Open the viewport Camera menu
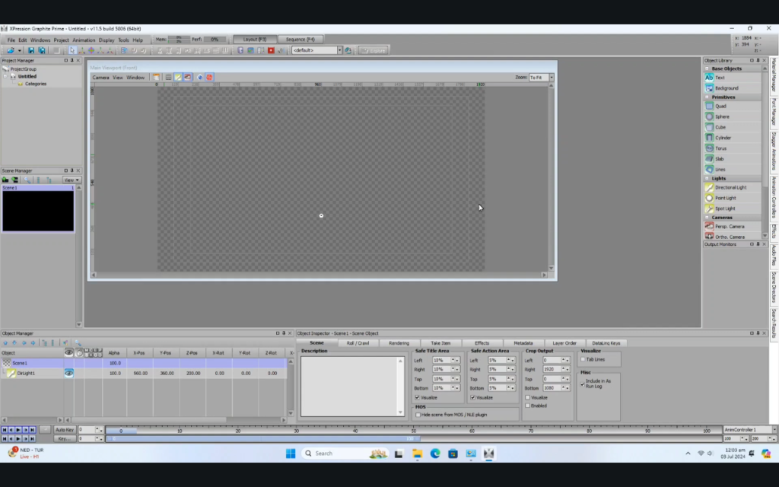The height and width of the screenshot is (487, 779). click(x=100, y=78)
